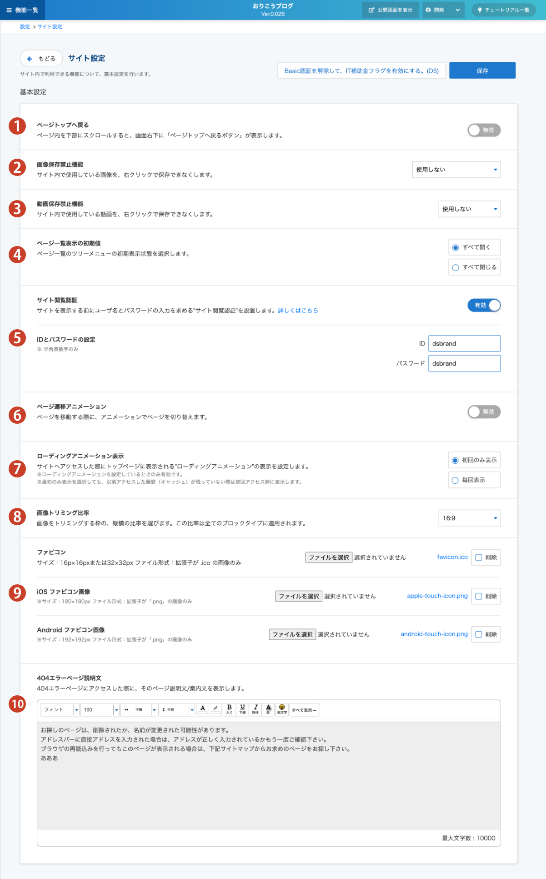Click the underline (下線) formatting icon
The image size is (546, 879).
242,709
